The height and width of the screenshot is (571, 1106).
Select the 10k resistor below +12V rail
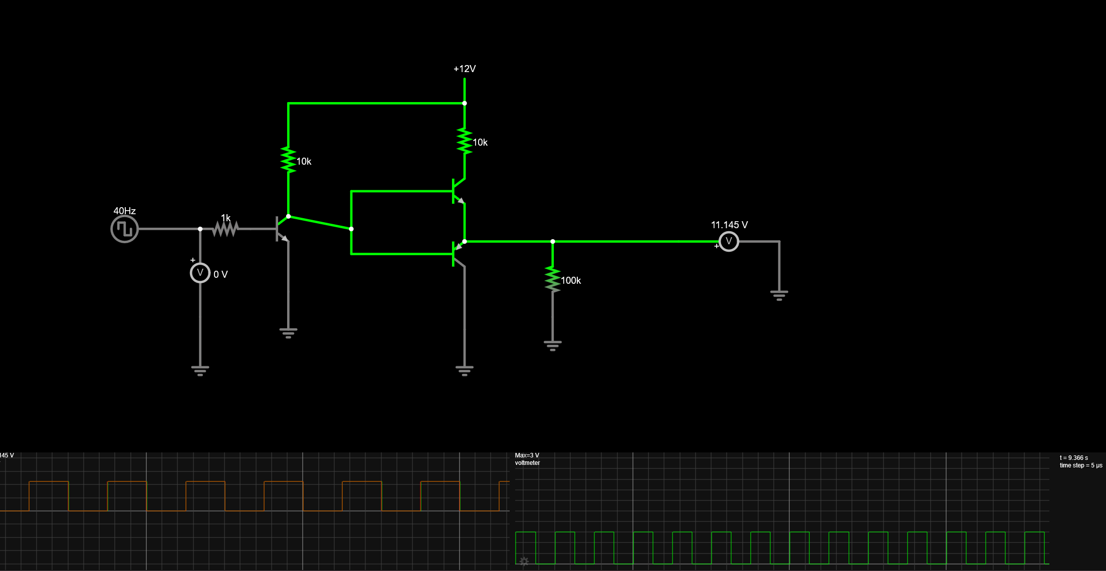coord(465,141)
